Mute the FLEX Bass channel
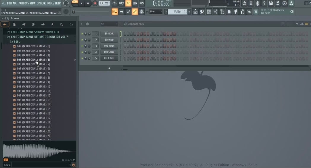This screenshot has width=311, height=168. click(x=82, y=58)
